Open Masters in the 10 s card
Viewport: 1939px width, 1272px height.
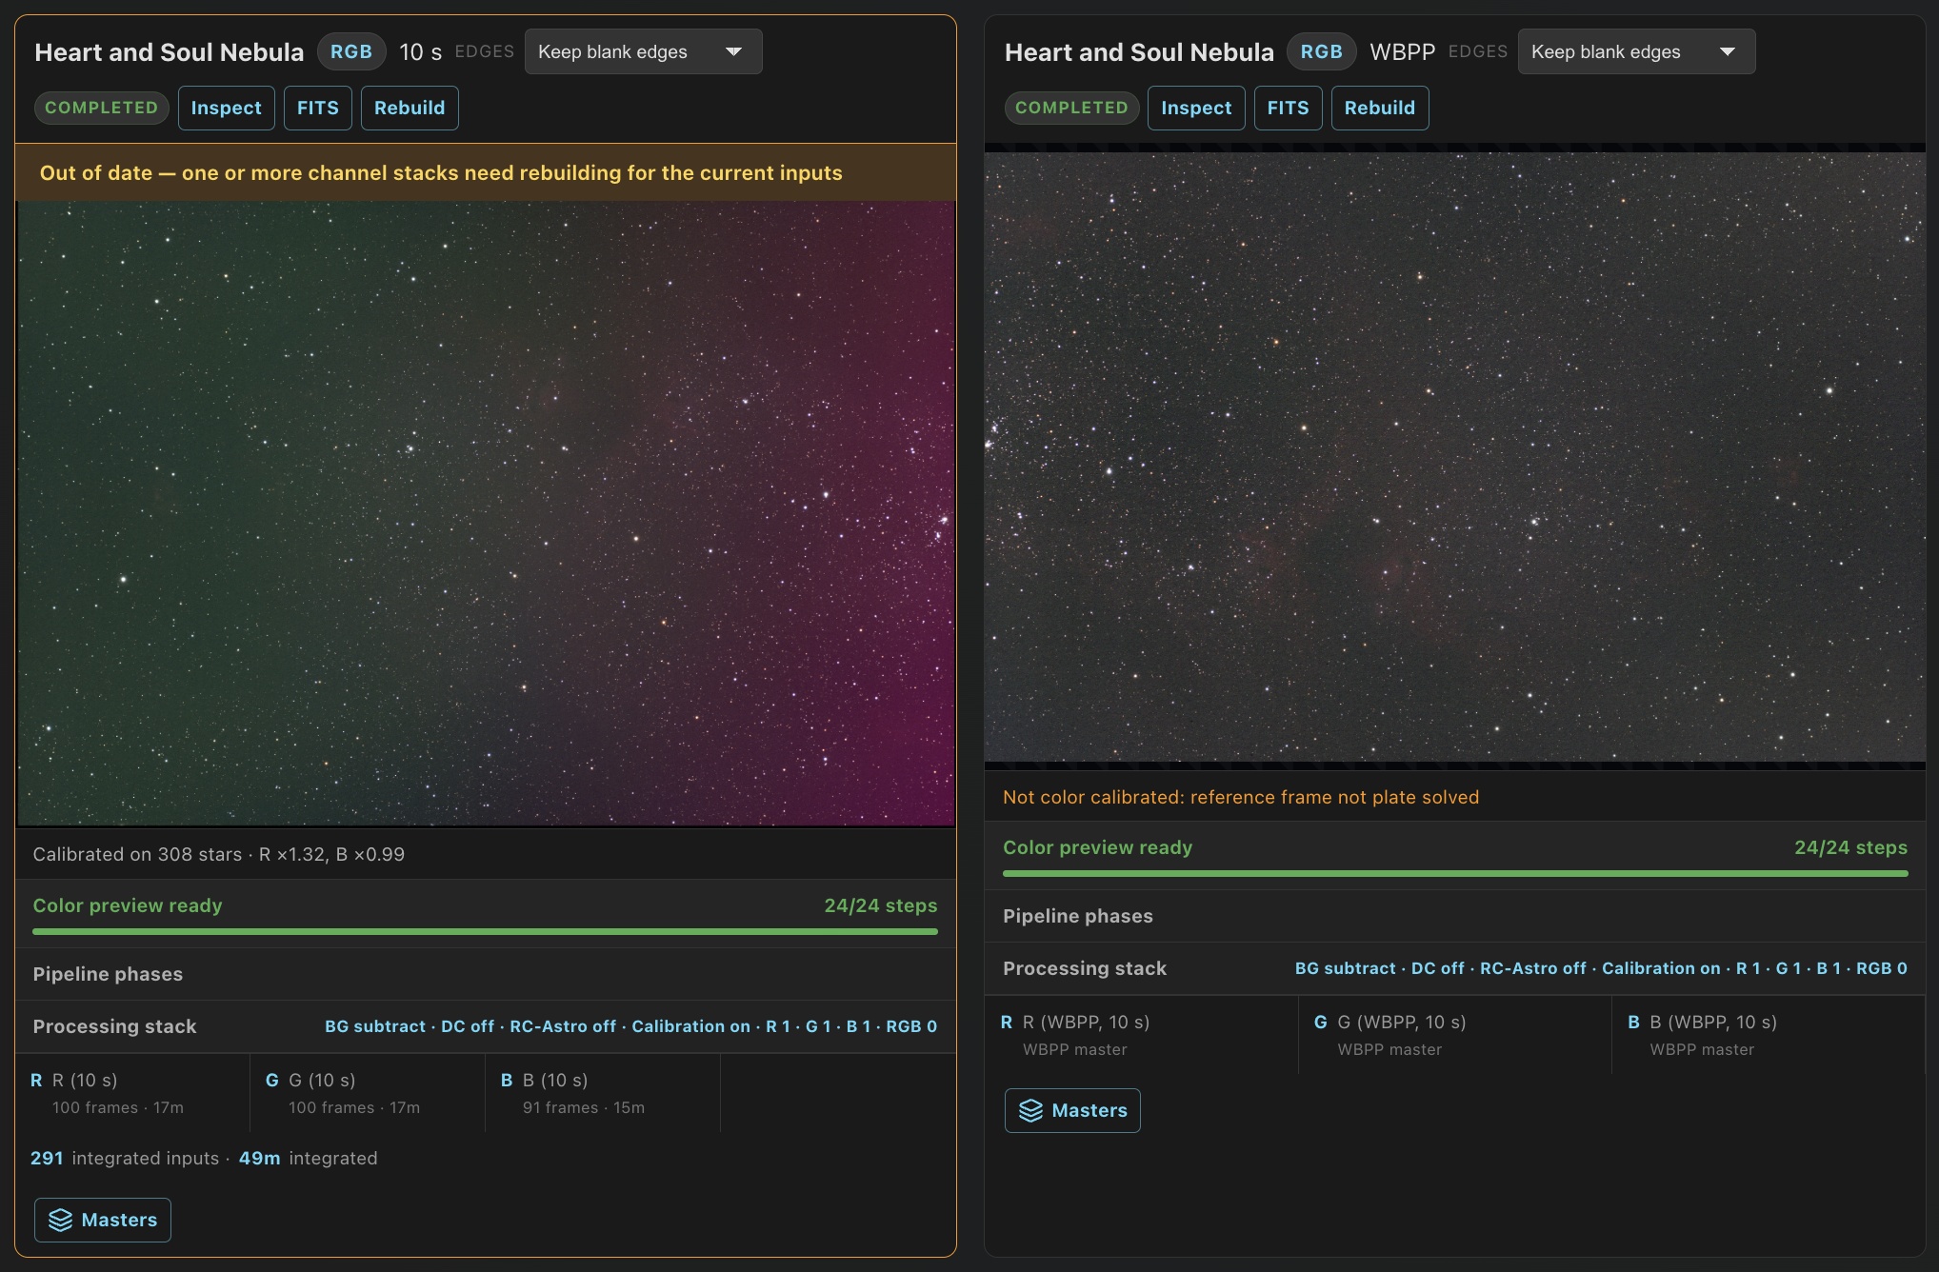tap(103, 1220)
